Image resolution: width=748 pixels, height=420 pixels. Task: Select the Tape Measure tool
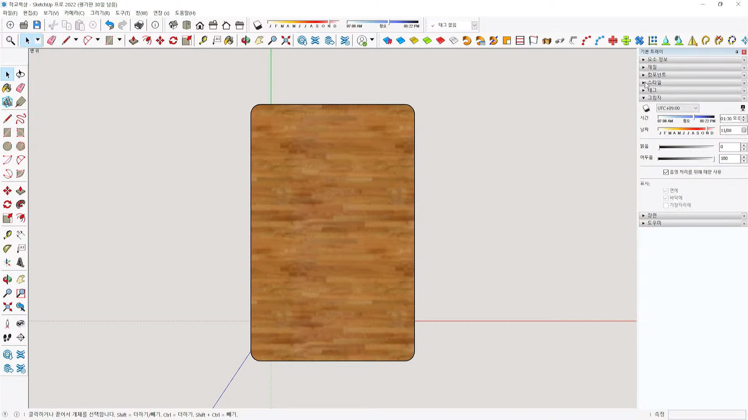coord(7,235)
